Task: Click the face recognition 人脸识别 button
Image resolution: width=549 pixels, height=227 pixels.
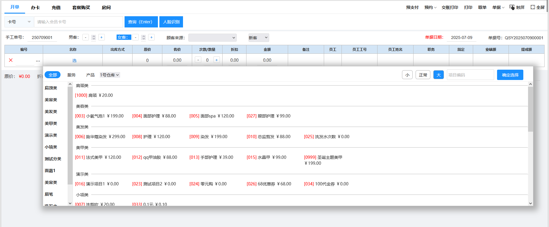Action: click(x=171, y=22)
